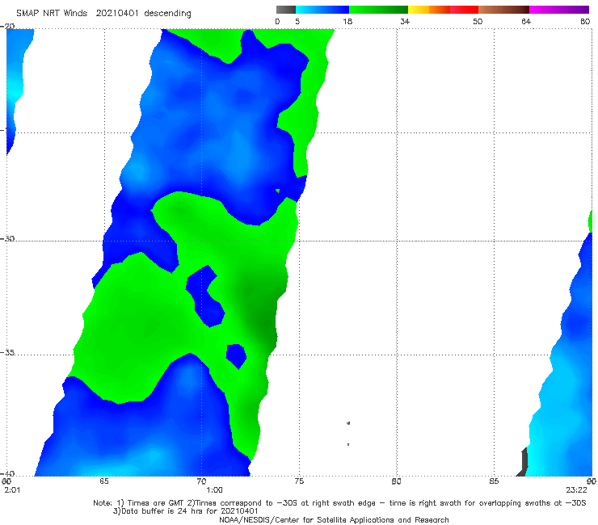Pick the yellow segment of the colorbar
This screenshot has width=598, height=525.
coord(419,10)
